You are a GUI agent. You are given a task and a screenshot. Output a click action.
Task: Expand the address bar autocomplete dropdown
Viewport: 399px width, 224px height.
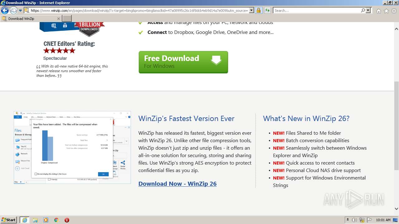point(252,11)
